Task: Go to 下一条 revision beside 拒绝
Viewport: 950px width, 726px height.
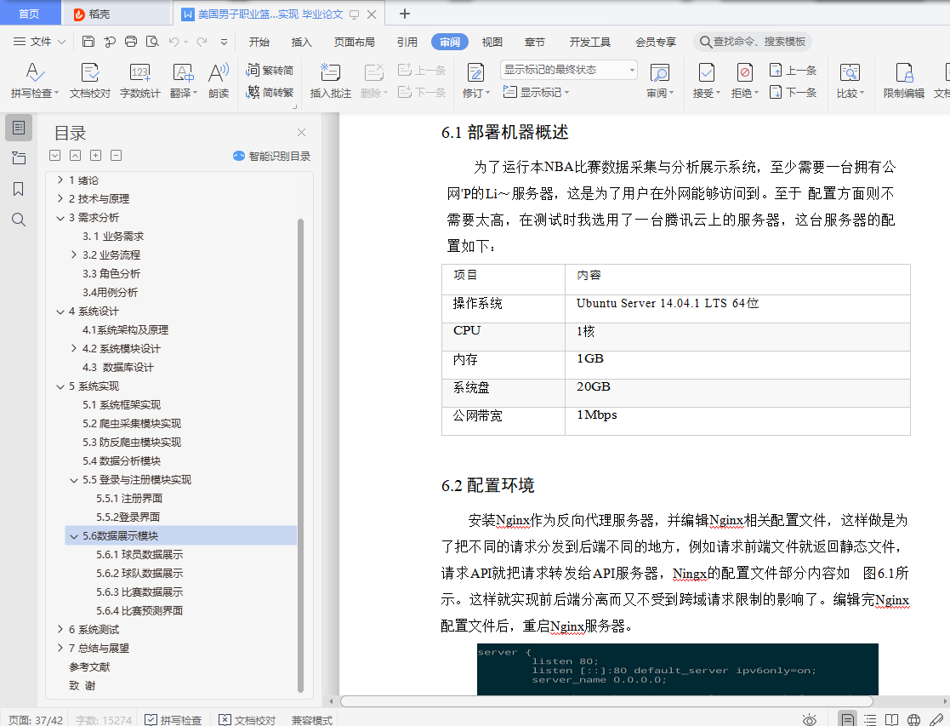Action: coord(793,92)
